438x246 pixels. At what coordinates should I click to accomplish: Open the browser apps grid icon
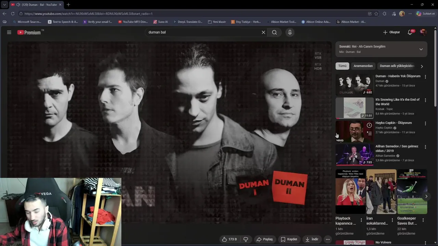point(370,14)
